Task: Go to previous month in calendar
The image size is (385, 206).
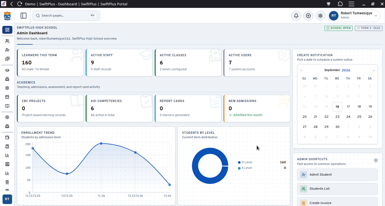Action: 301,70
